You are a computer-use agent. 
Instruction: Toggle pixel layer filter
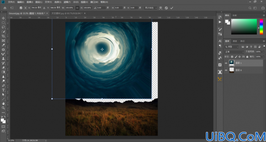click(x=243, y=47)
